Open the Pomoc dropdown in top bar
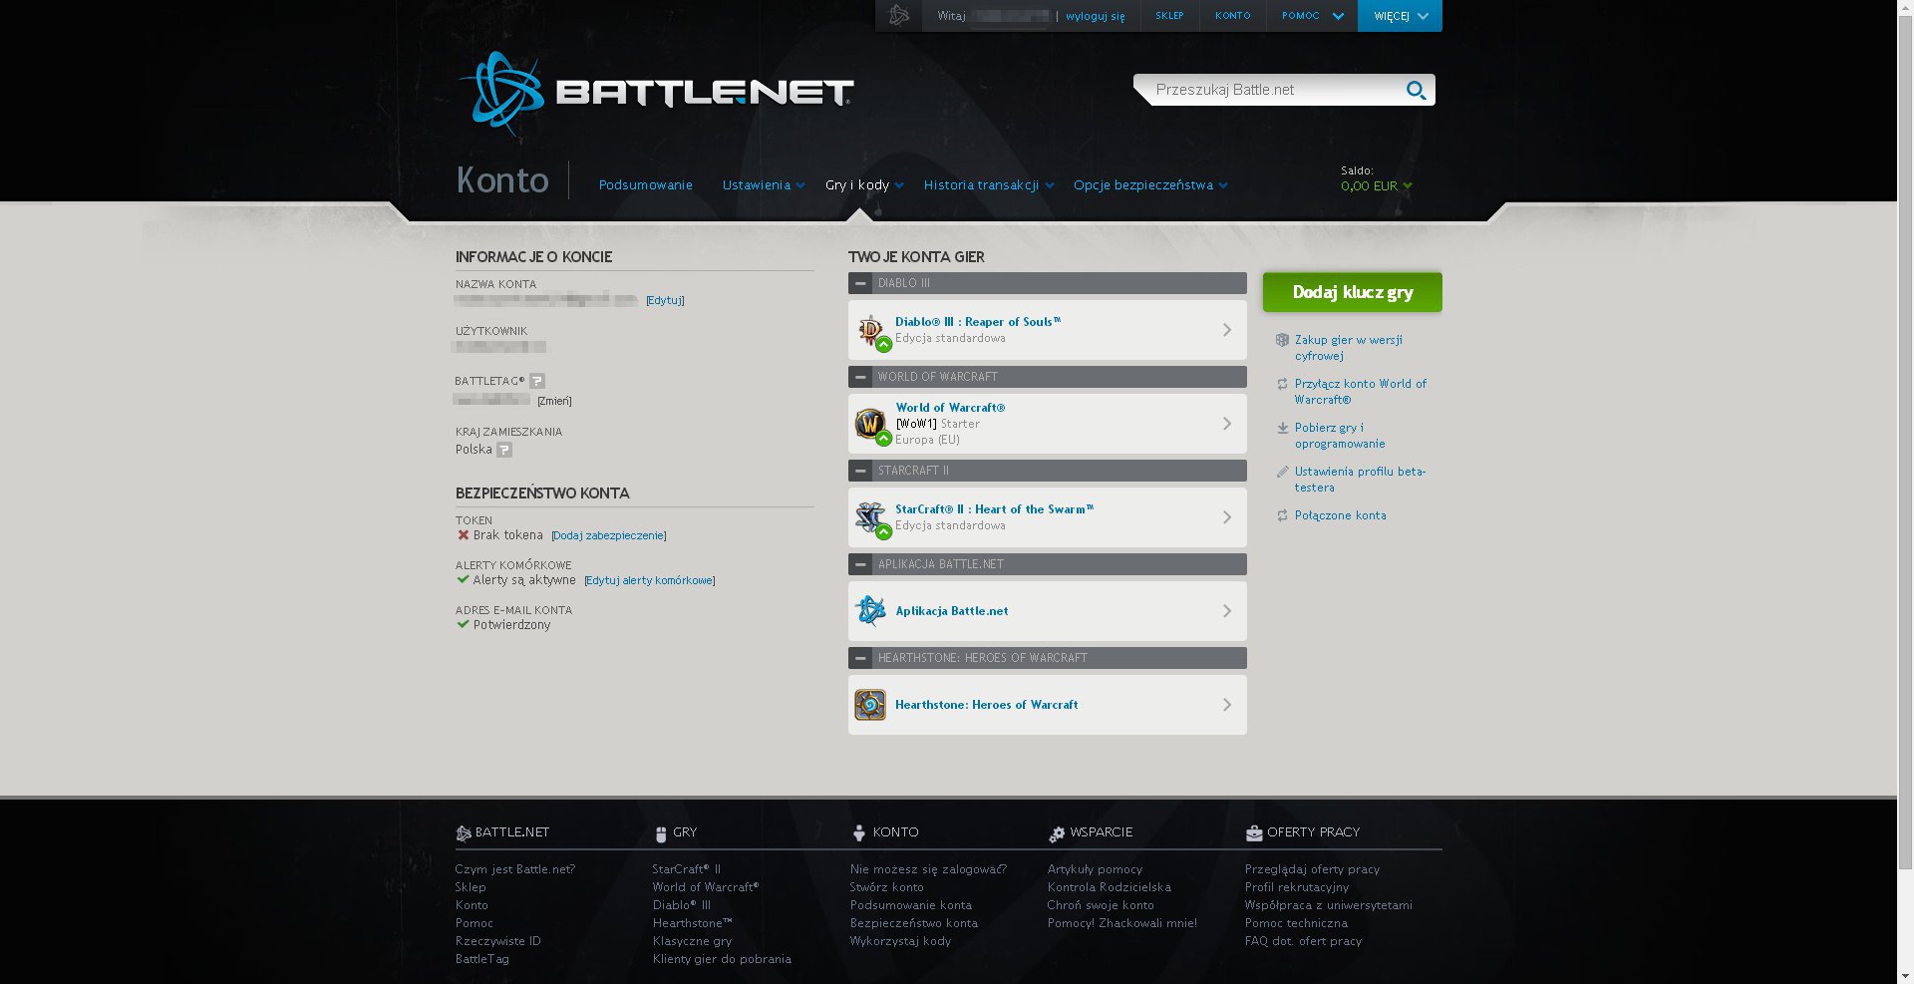This screenshot has width=1914, height=984. click(1312, 16)
